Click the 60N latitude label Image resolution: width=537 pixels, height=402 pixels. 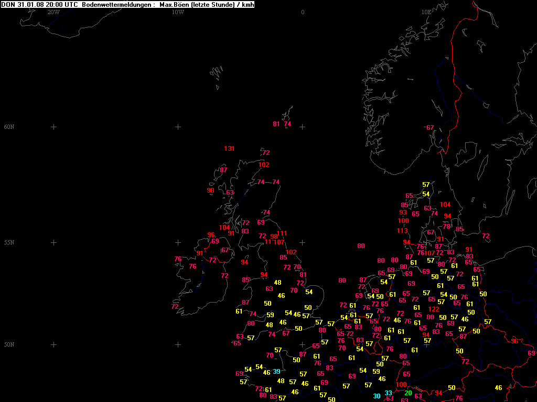tap(9, 127)
